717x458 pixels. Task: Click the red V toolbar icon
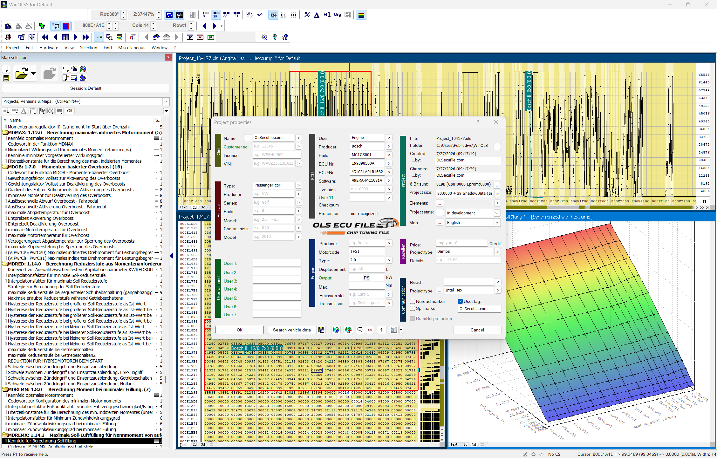pos(200,37)
